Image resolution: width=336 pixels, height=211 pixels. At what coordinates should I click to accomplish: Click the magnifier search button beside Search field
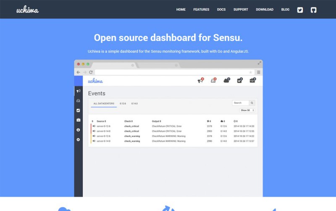[x=252, y=103]
